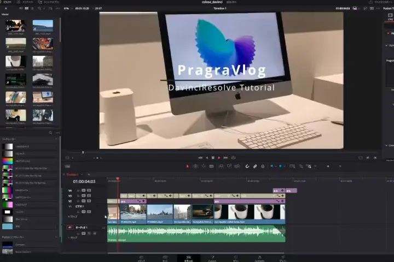Toggle the Index panel button
This screenshot has height=262, width=394.
pos(25,2)
